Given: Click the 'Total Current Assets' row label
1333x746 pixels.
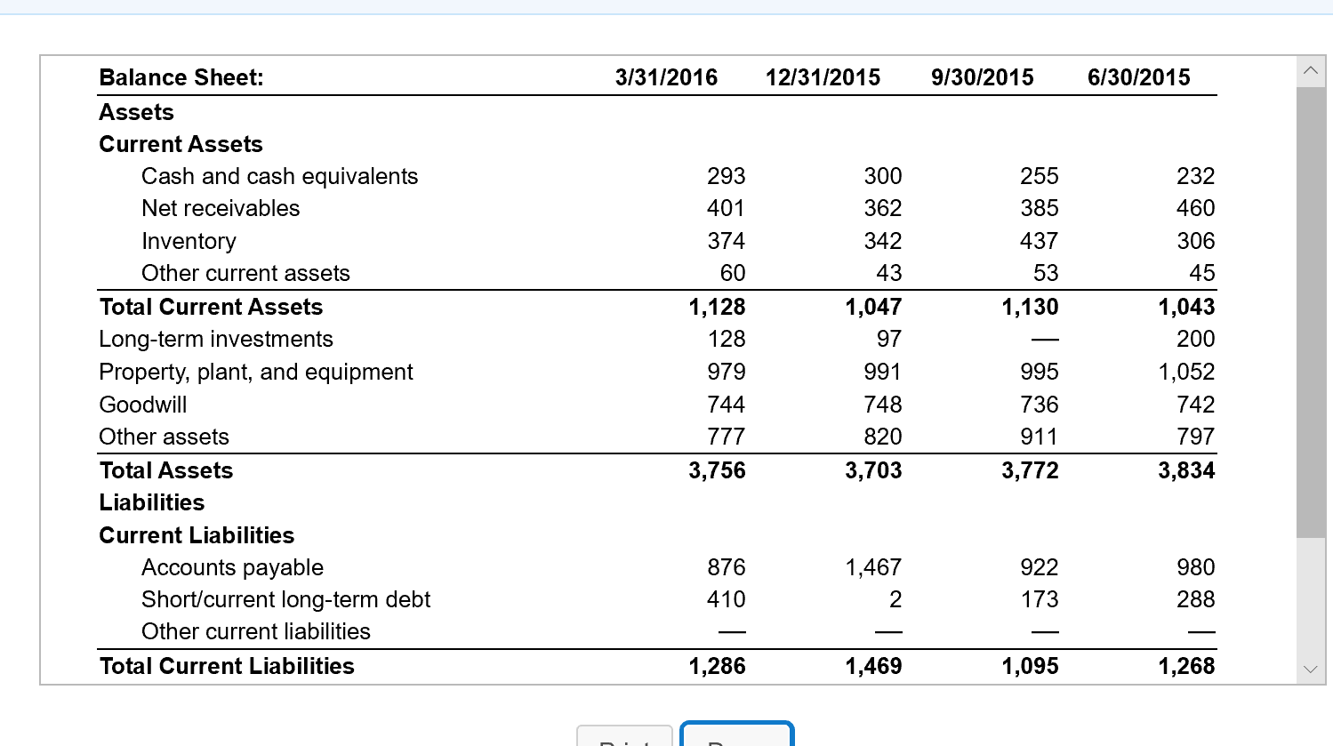Looking at the screenshot, I should [x=211, y=307].
